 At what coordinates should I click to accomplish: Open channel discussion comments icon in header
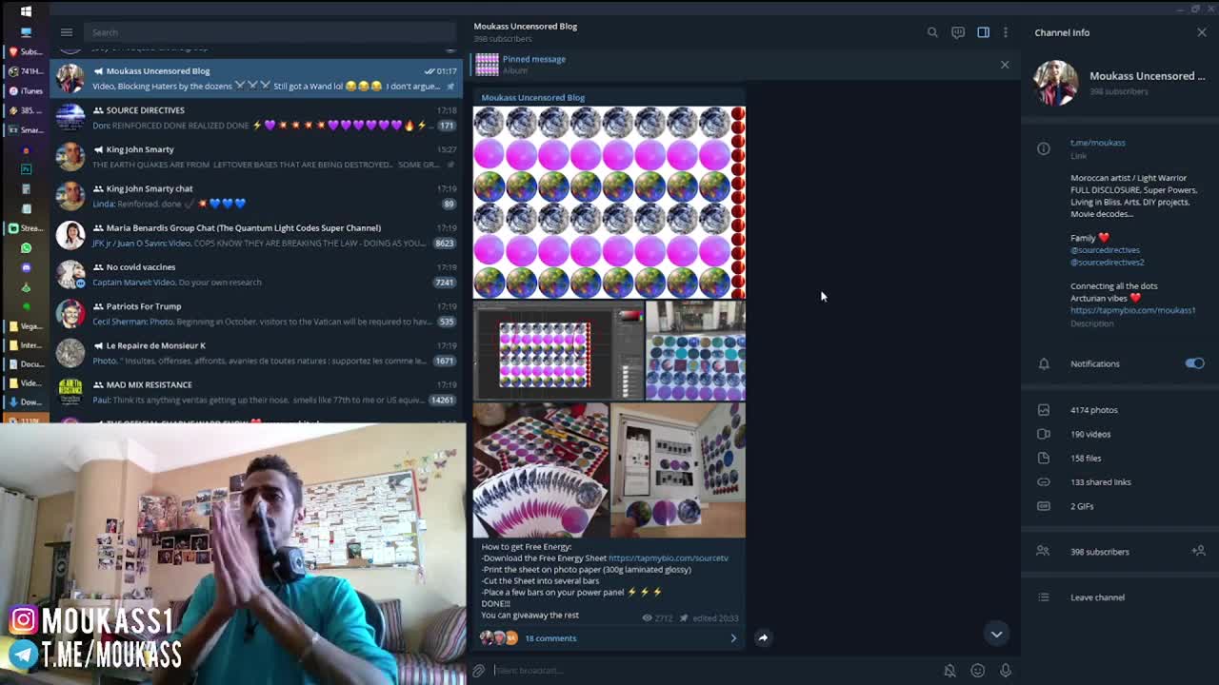pos(958,32)
